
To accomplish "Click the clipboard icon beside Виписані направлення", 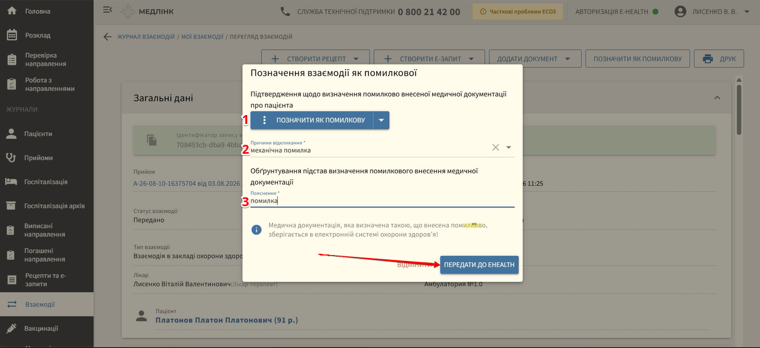I will click(x=11, y=230).
